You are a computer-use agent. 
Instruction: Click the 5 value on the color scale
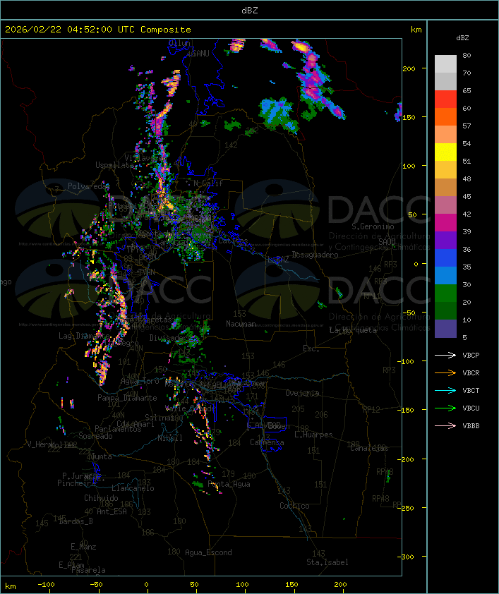pyautogui.click(x=465, y=337)
